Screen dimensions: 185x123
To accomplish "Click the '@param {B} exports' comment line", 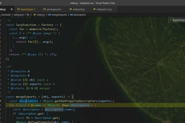I will (31, 84).
